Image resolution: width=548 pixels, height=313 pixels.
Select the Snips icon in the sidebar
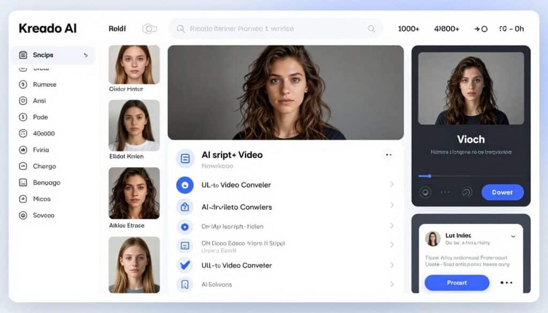22,55
